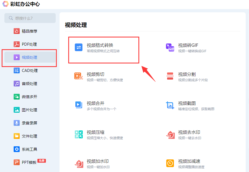249x172 pixels.
Task: Open 视频分割 tool
Action: pyautogui.click(x=187, y=74)
